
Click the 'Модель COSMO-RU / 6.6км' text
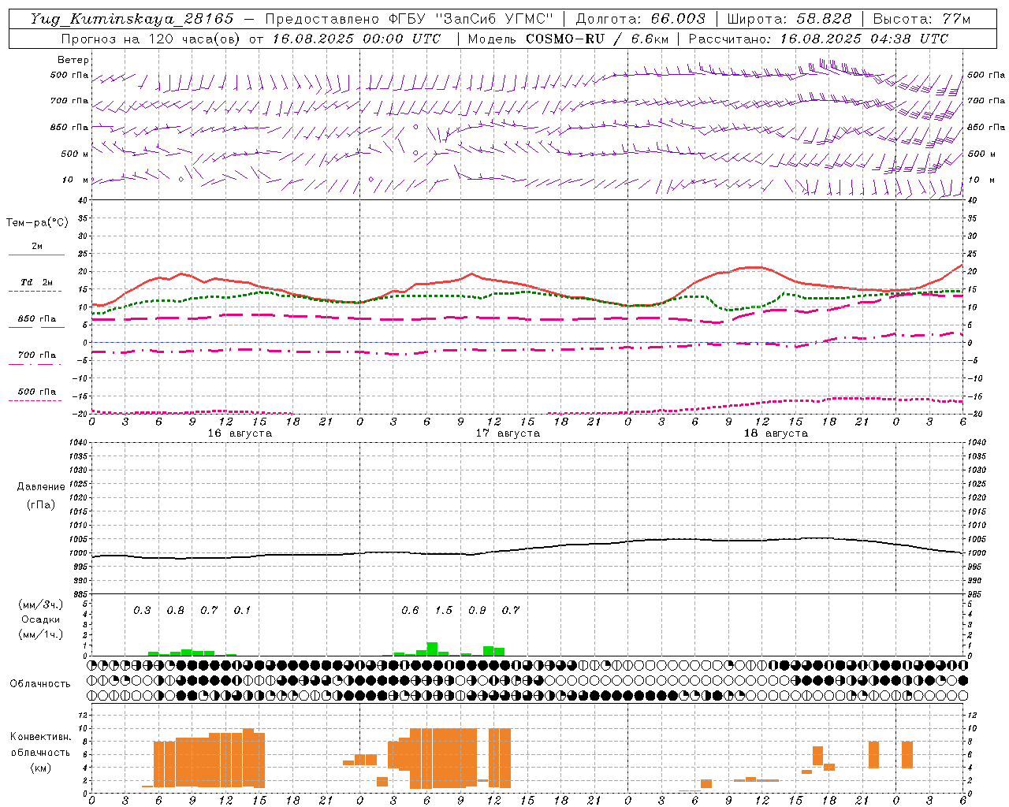pyautogui.click(x=568, y=39)
